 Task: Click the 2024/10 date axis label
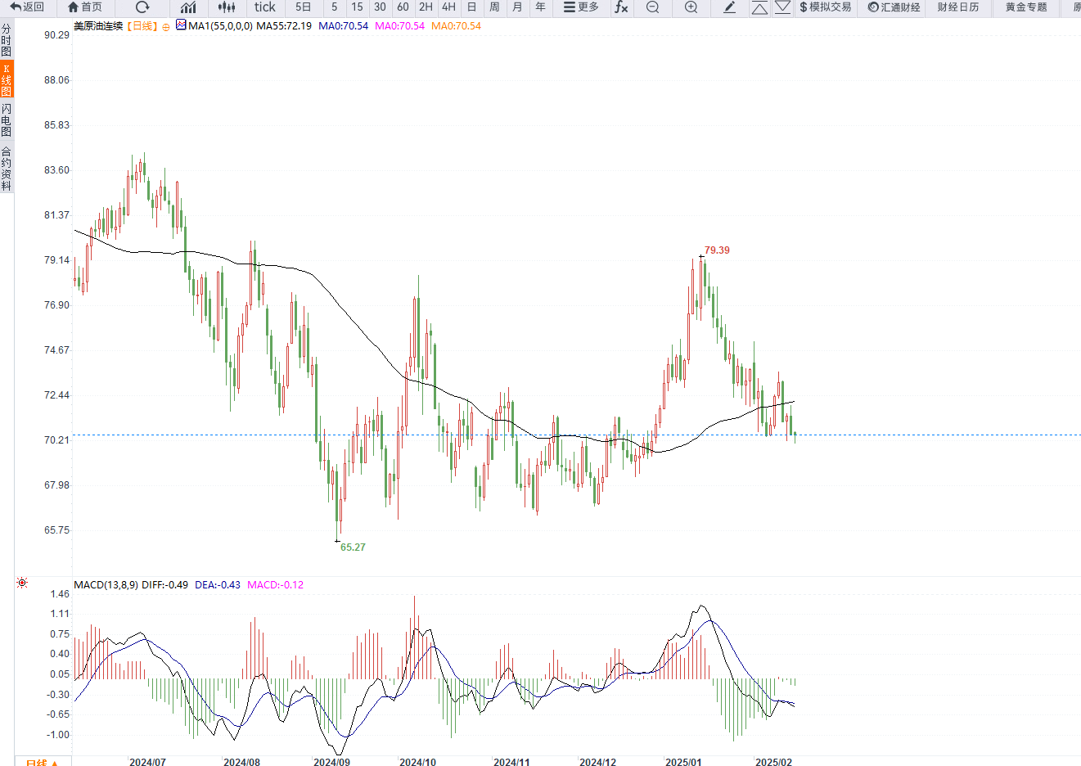417,762
